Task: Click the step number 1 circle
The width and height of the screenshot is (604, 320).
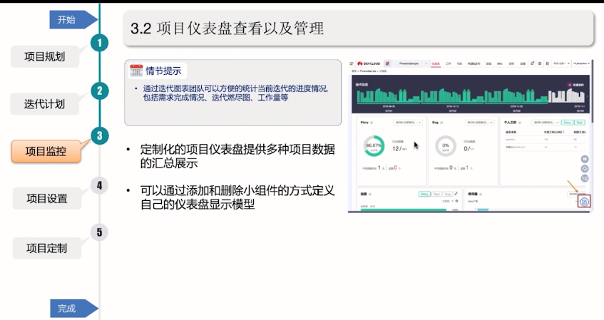Action: pyautogui.click(x=100, y=43)
